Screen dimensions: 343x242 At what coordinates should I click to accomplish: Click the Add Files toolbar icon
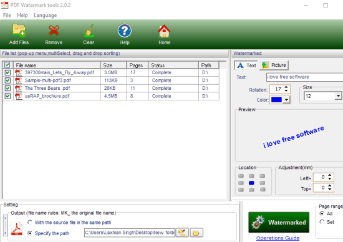click(19, 31)
